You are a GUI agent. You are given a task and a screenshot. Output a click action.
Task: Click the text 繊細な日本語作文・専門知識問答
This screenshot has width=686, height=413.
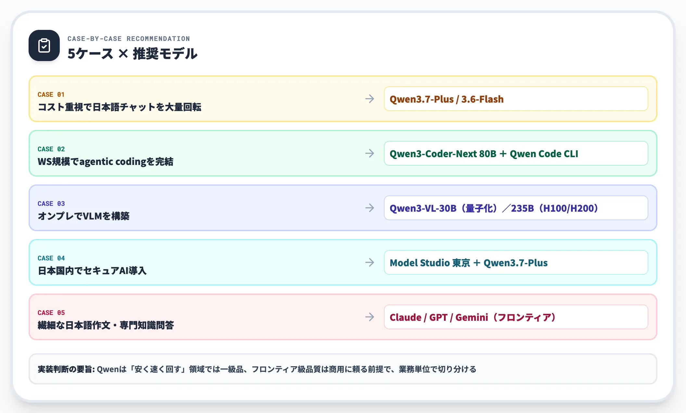pyautogui.click(x=106, y=325)
